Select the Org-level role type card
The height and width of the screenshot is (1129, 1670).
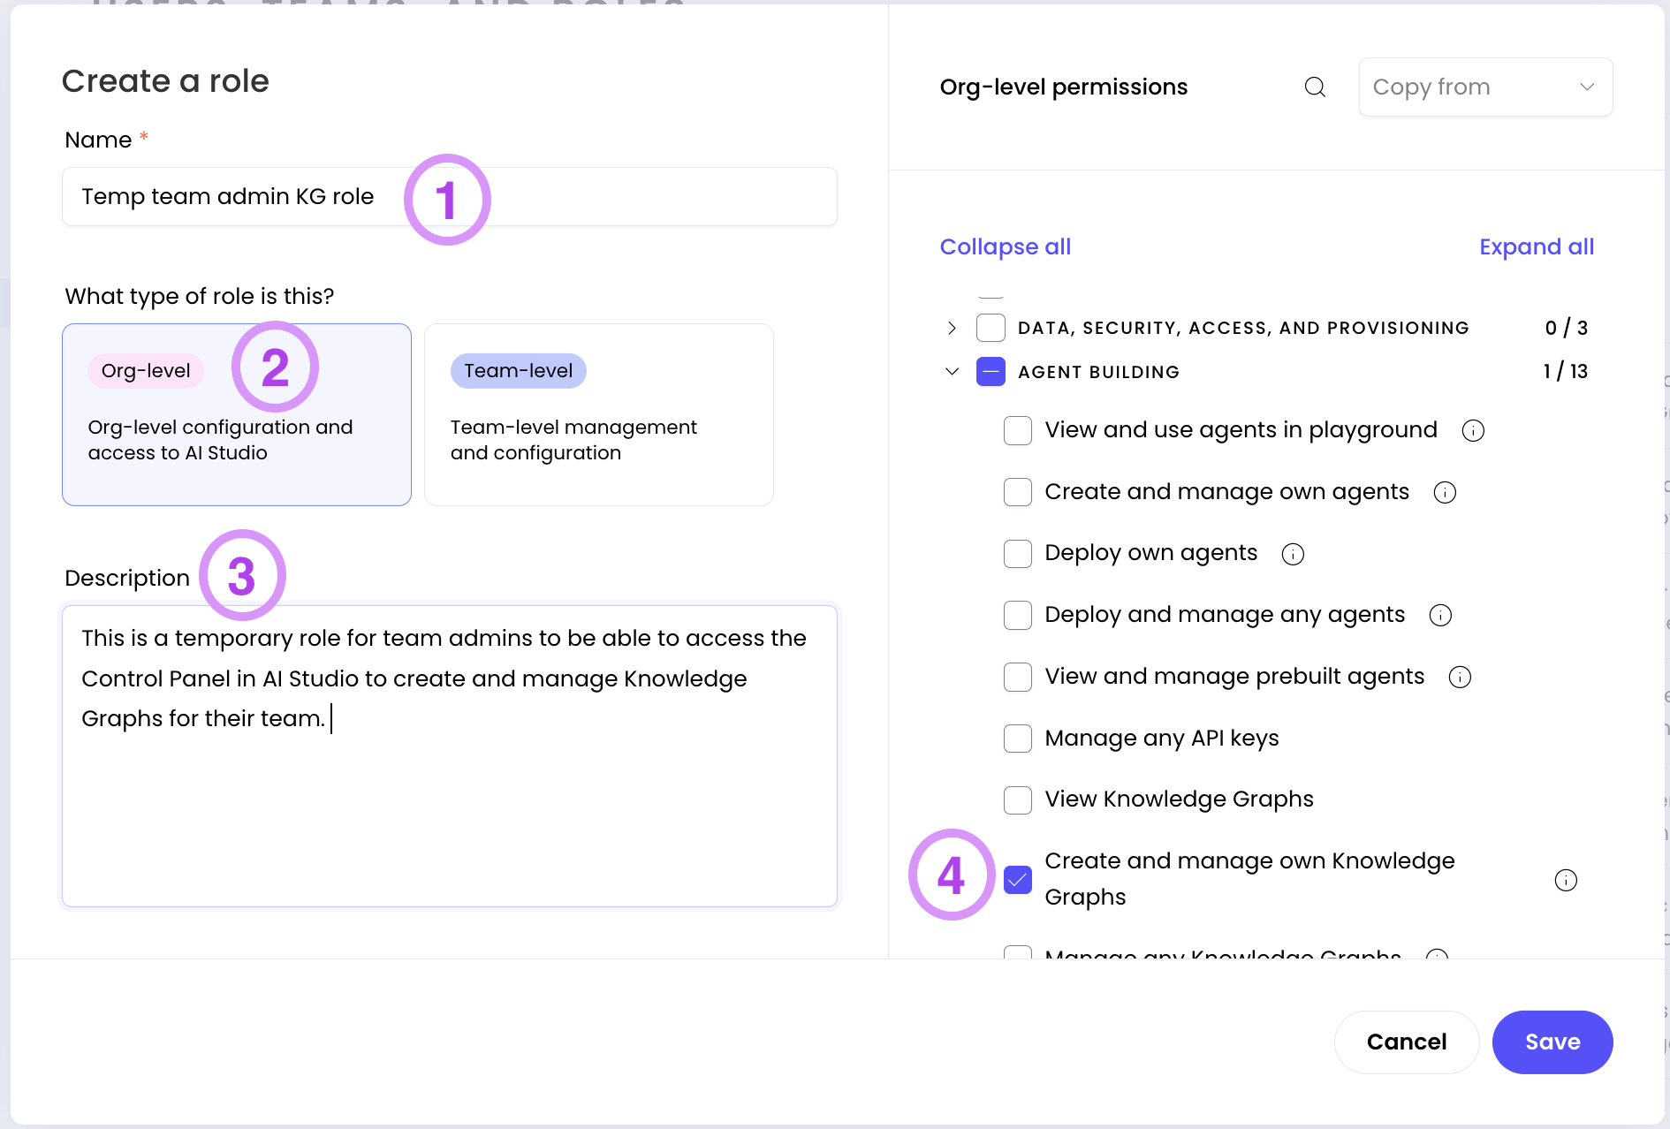(237, 414)
